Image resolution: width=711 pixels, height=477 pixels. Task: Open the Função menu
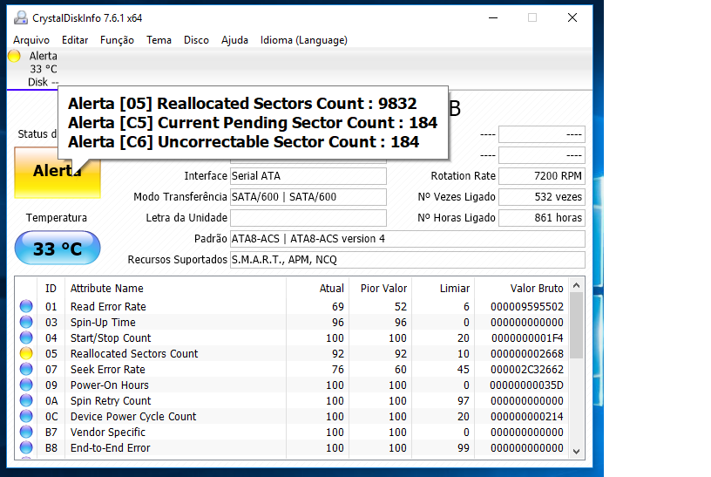point(117,40)
